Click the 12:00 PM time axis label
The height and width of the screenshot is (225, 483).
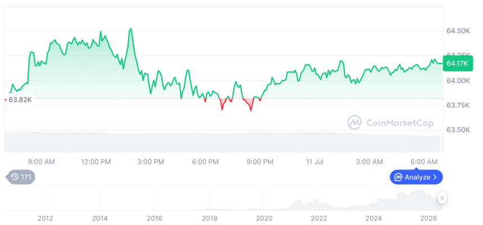click(96, 162)
